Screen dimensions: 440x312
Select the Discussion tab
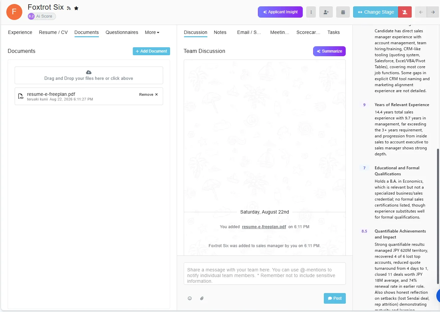195,32
